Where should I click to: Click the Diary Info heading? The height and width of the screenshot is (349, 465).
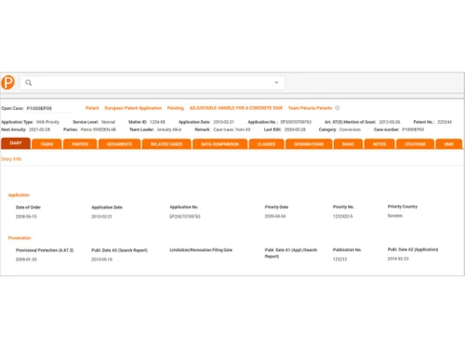click(x=11, y=159)
